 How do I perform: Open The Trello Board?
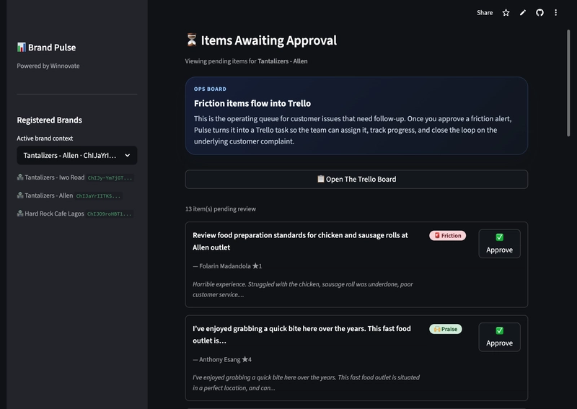tap(356, 180)
